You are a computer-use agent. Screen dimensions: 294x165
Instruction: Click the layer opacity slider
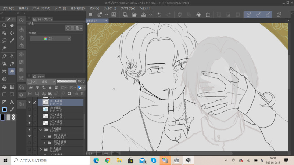click(67, 81)
